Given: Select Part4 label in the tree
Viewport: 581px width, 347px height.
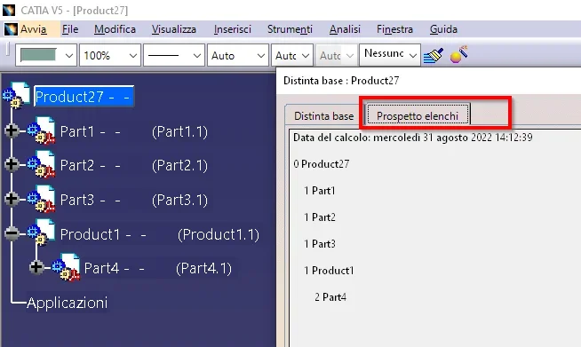Looking at the screenshot, I should [x=157, y=268].
